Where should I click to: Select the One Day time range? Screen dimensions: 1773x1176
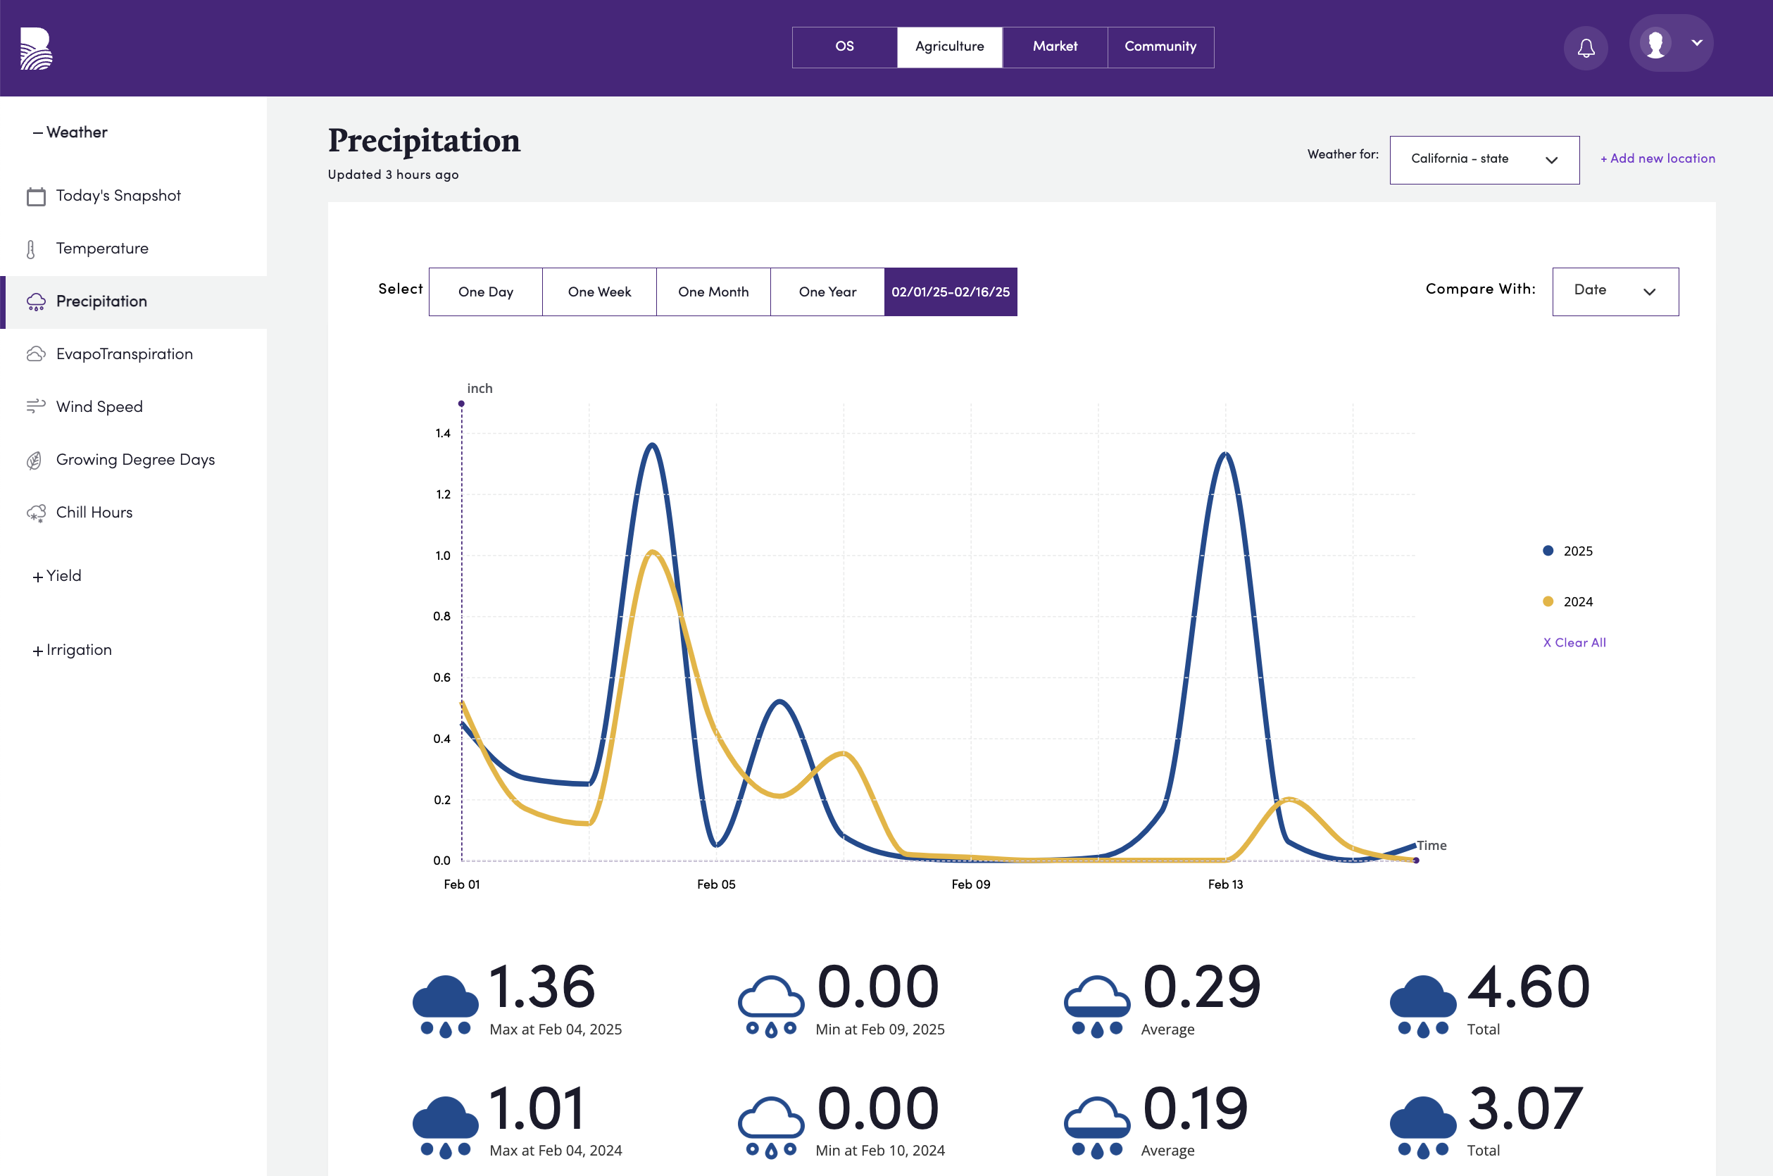(x=486, y=292)
